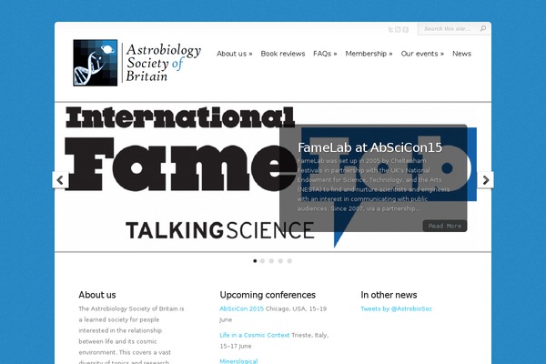Open the RSS feed icon in header
Image resolution: width=546 pixels, height=364 pixels.
[398, 30]
